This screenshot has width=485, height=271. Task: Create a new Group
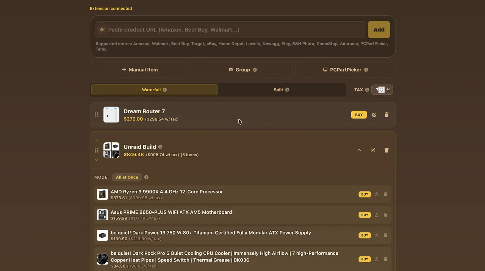click(243, 70)
